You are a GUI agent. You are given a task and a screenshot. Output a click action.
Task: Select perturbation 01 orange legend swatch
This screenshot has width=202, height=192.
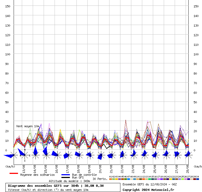point(110,179)
